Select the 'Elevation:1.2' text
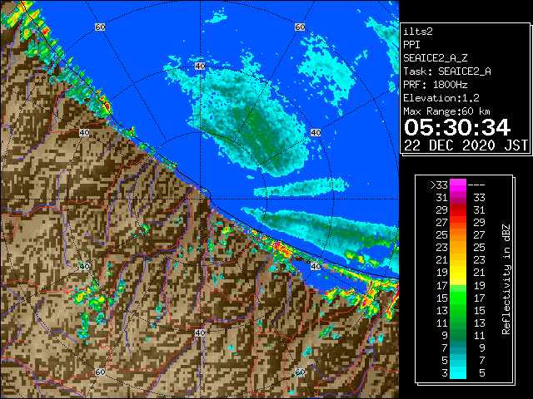The image size is (533, 399). tap(441, 98)
